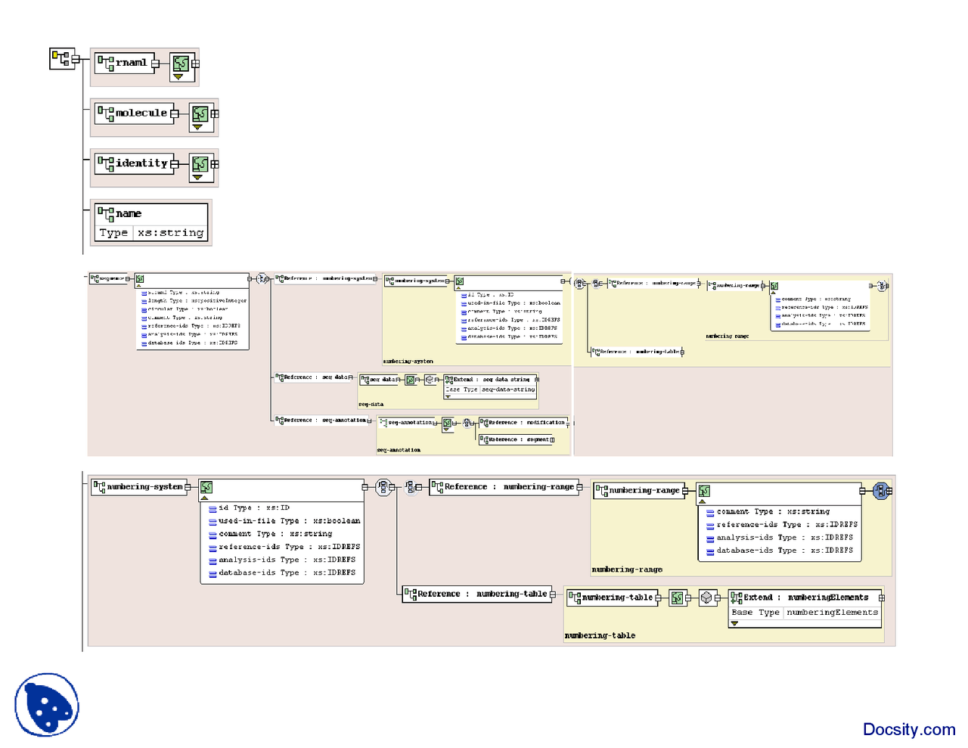Select the large Reference numbering-range node

tap(504, 487)
